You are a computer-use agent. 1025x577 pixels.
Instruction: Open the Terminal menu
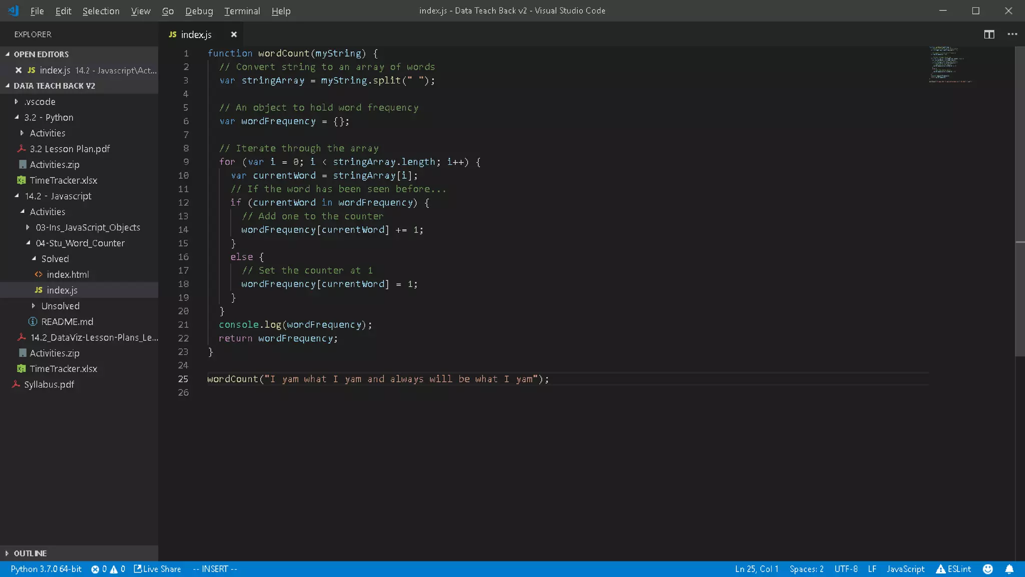pos(242,11)
